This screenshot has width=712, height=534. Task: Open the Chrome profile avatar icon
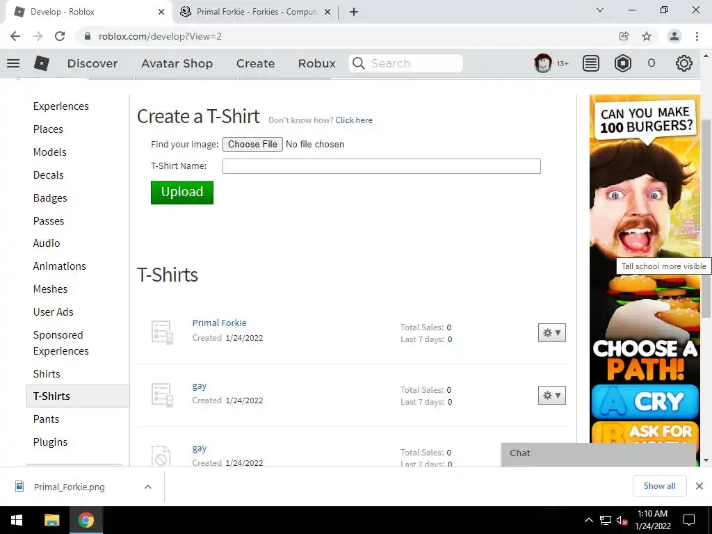pos(674,36)
